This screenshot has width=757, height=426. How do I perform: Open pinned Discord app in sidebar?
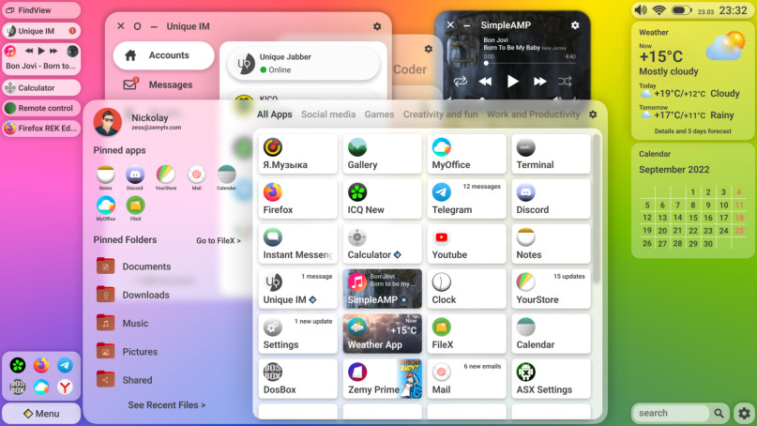135,177
